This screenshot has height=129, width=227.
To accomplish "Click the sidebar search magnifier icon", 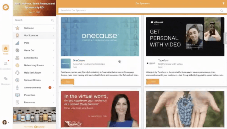I will tap(52, 20).
